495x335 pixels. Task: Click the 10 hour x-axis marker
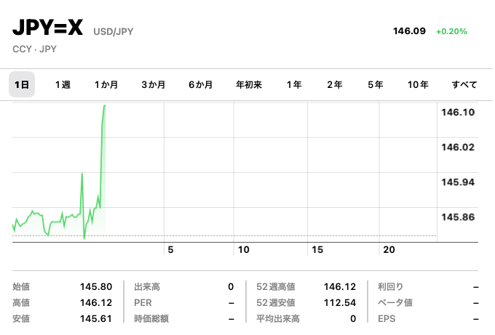coord(244,249)
